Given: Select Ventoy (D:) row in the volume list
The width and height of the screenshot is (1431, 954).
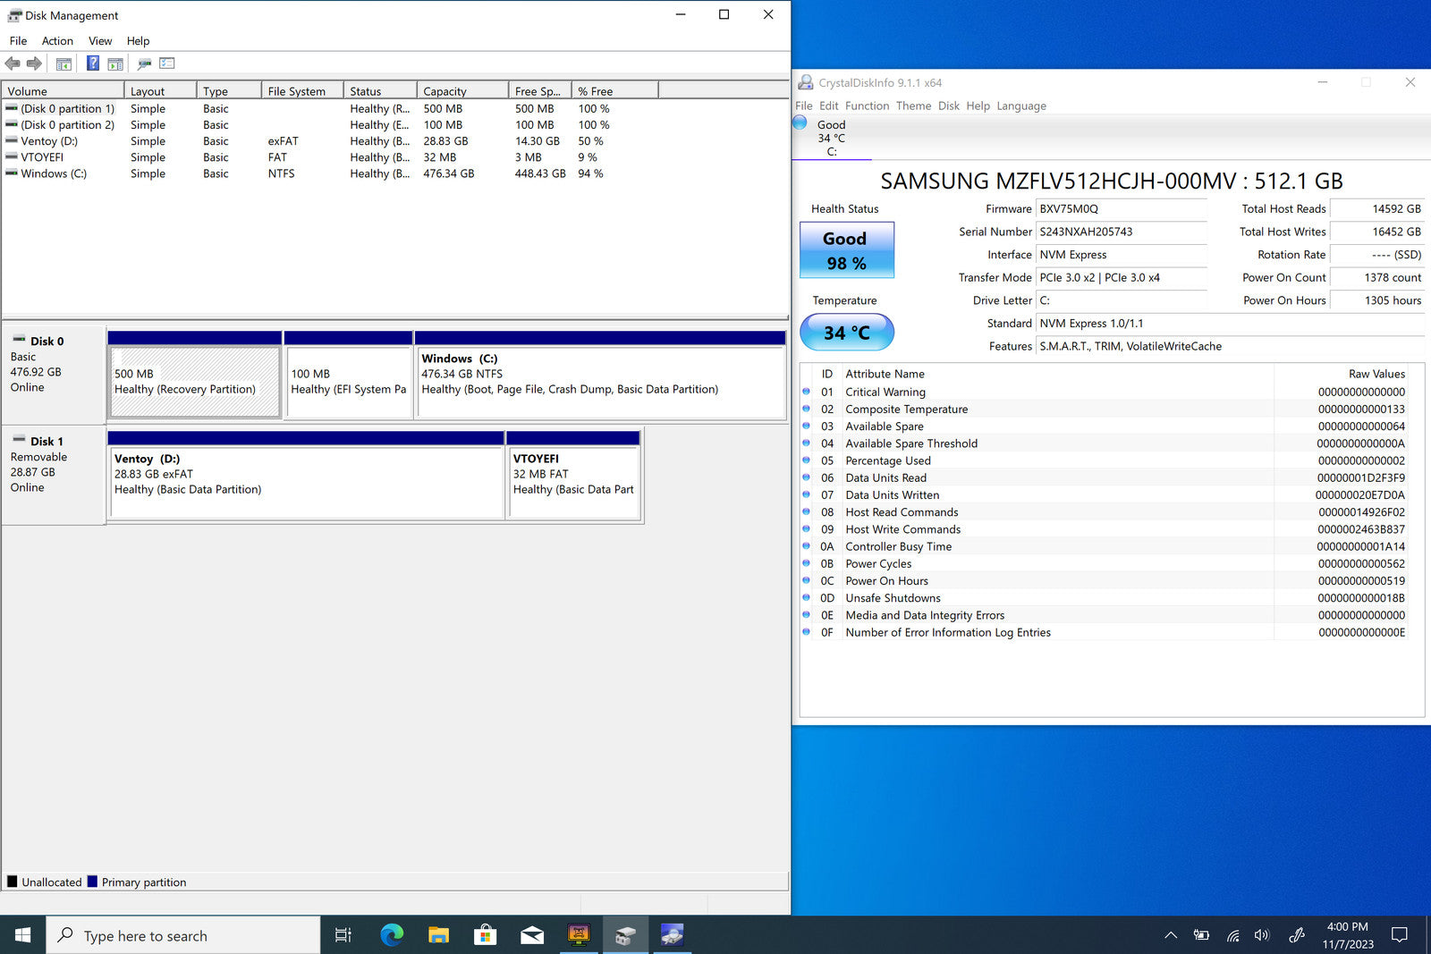Looking at the screenshot, I should (50, 141).
